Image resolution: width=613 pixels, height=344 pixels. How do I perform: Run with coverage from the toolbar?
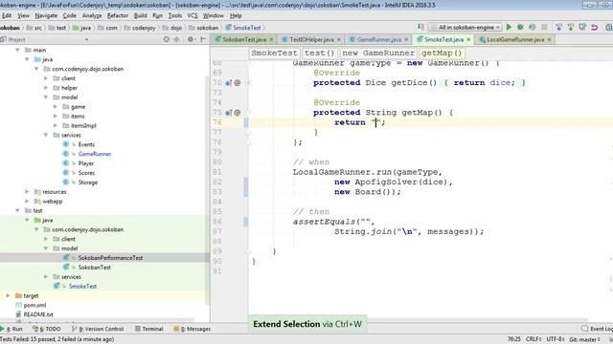[x=533, y=27]
